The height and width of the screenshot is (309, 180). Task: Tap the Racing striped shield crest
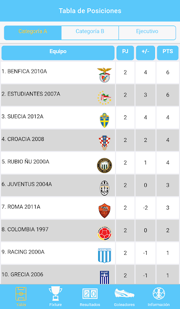point(104,255)
